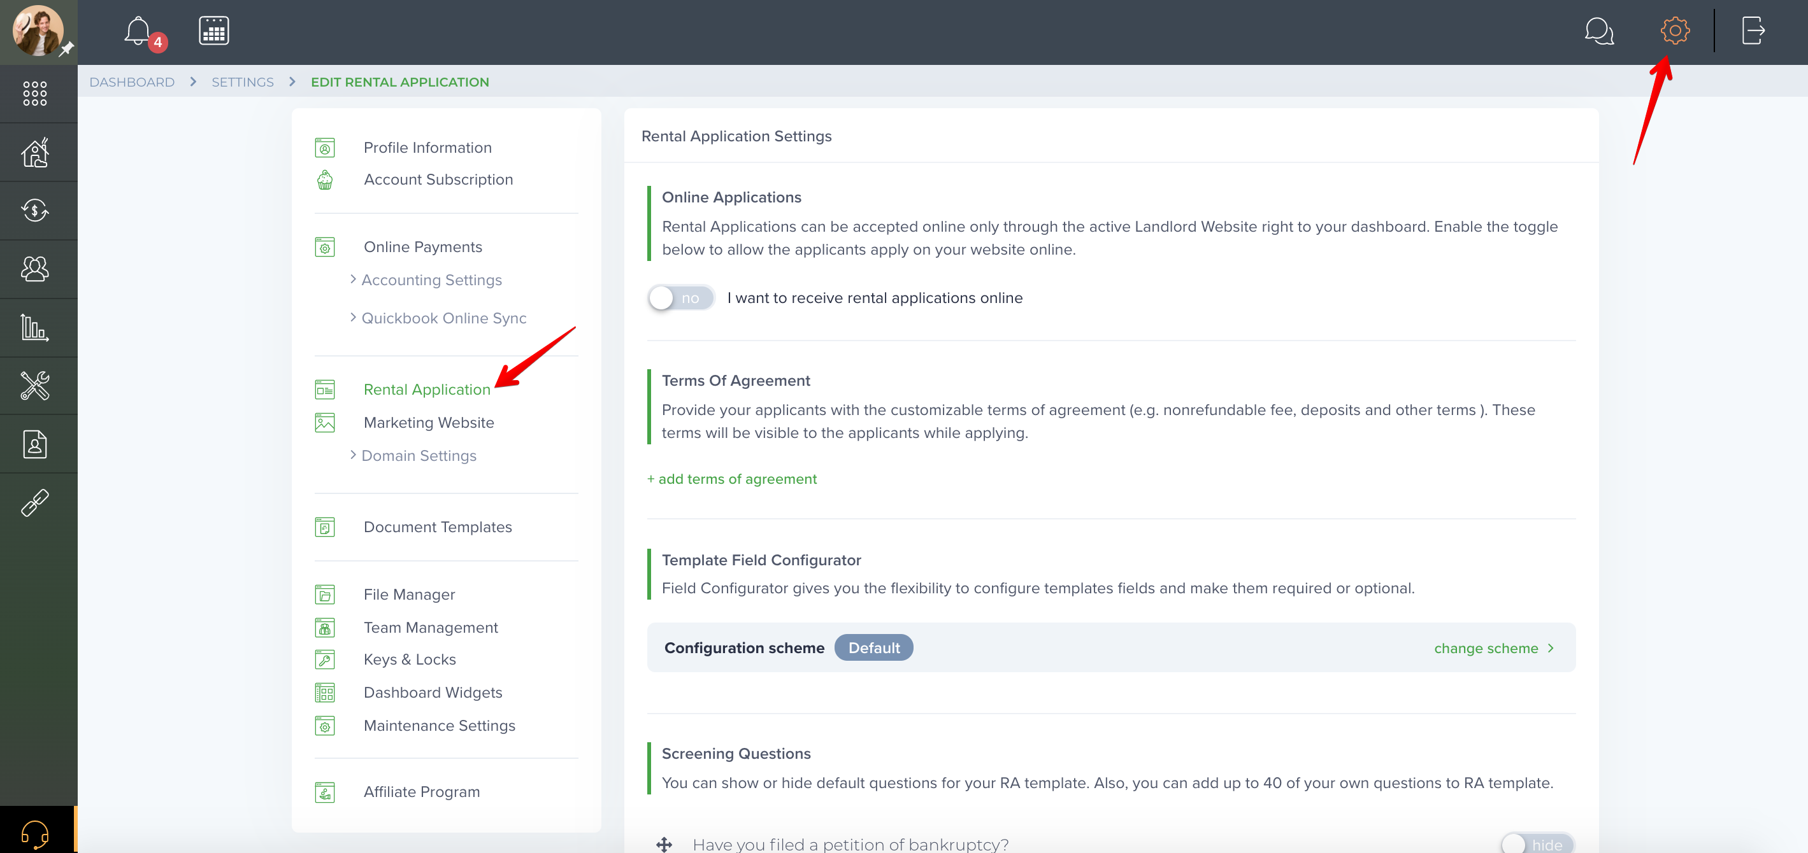Image resolution: width=1808 pixels, height=853 pixels.
Task: Click the Account Subscription cupcake icon
Action: click(x=325, y=180)
